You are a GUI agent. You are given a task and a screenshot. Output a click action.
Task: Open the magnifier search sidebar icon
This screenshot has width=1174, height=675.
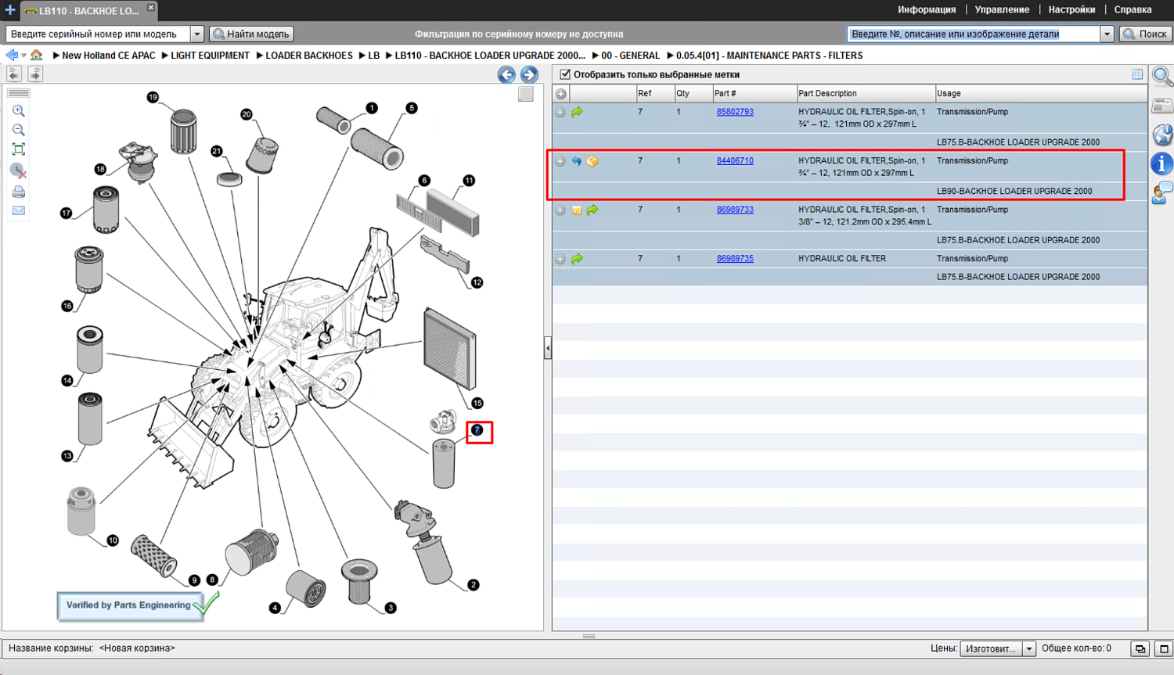click(1162, 77)
